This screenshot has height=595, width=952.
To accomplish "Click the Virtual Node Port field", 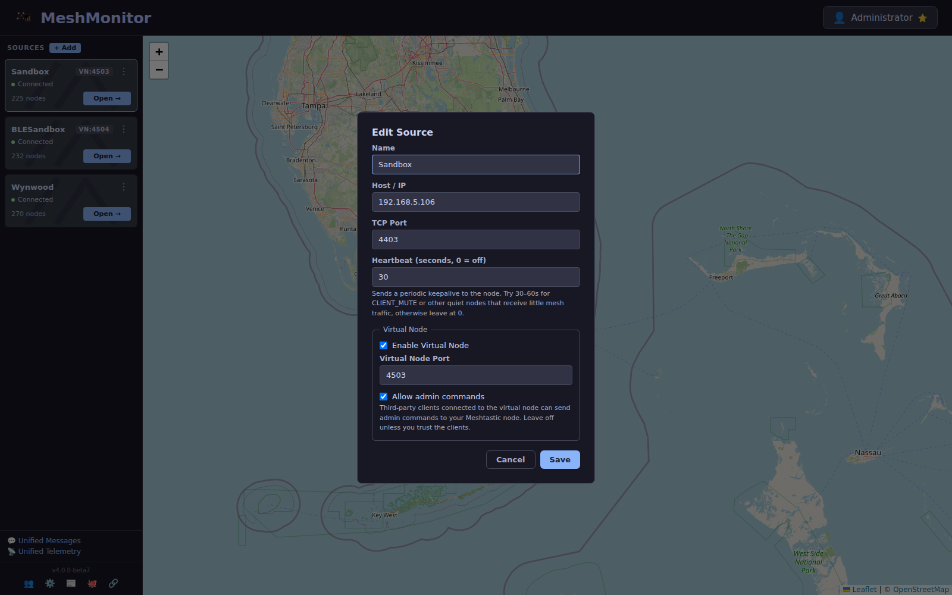I will point(476,375).
